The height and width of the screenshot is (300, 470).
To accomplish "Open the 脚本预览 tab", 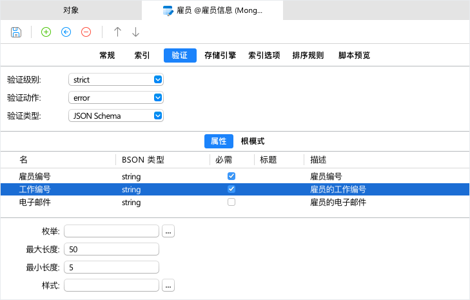I will (x=354, y=55).
